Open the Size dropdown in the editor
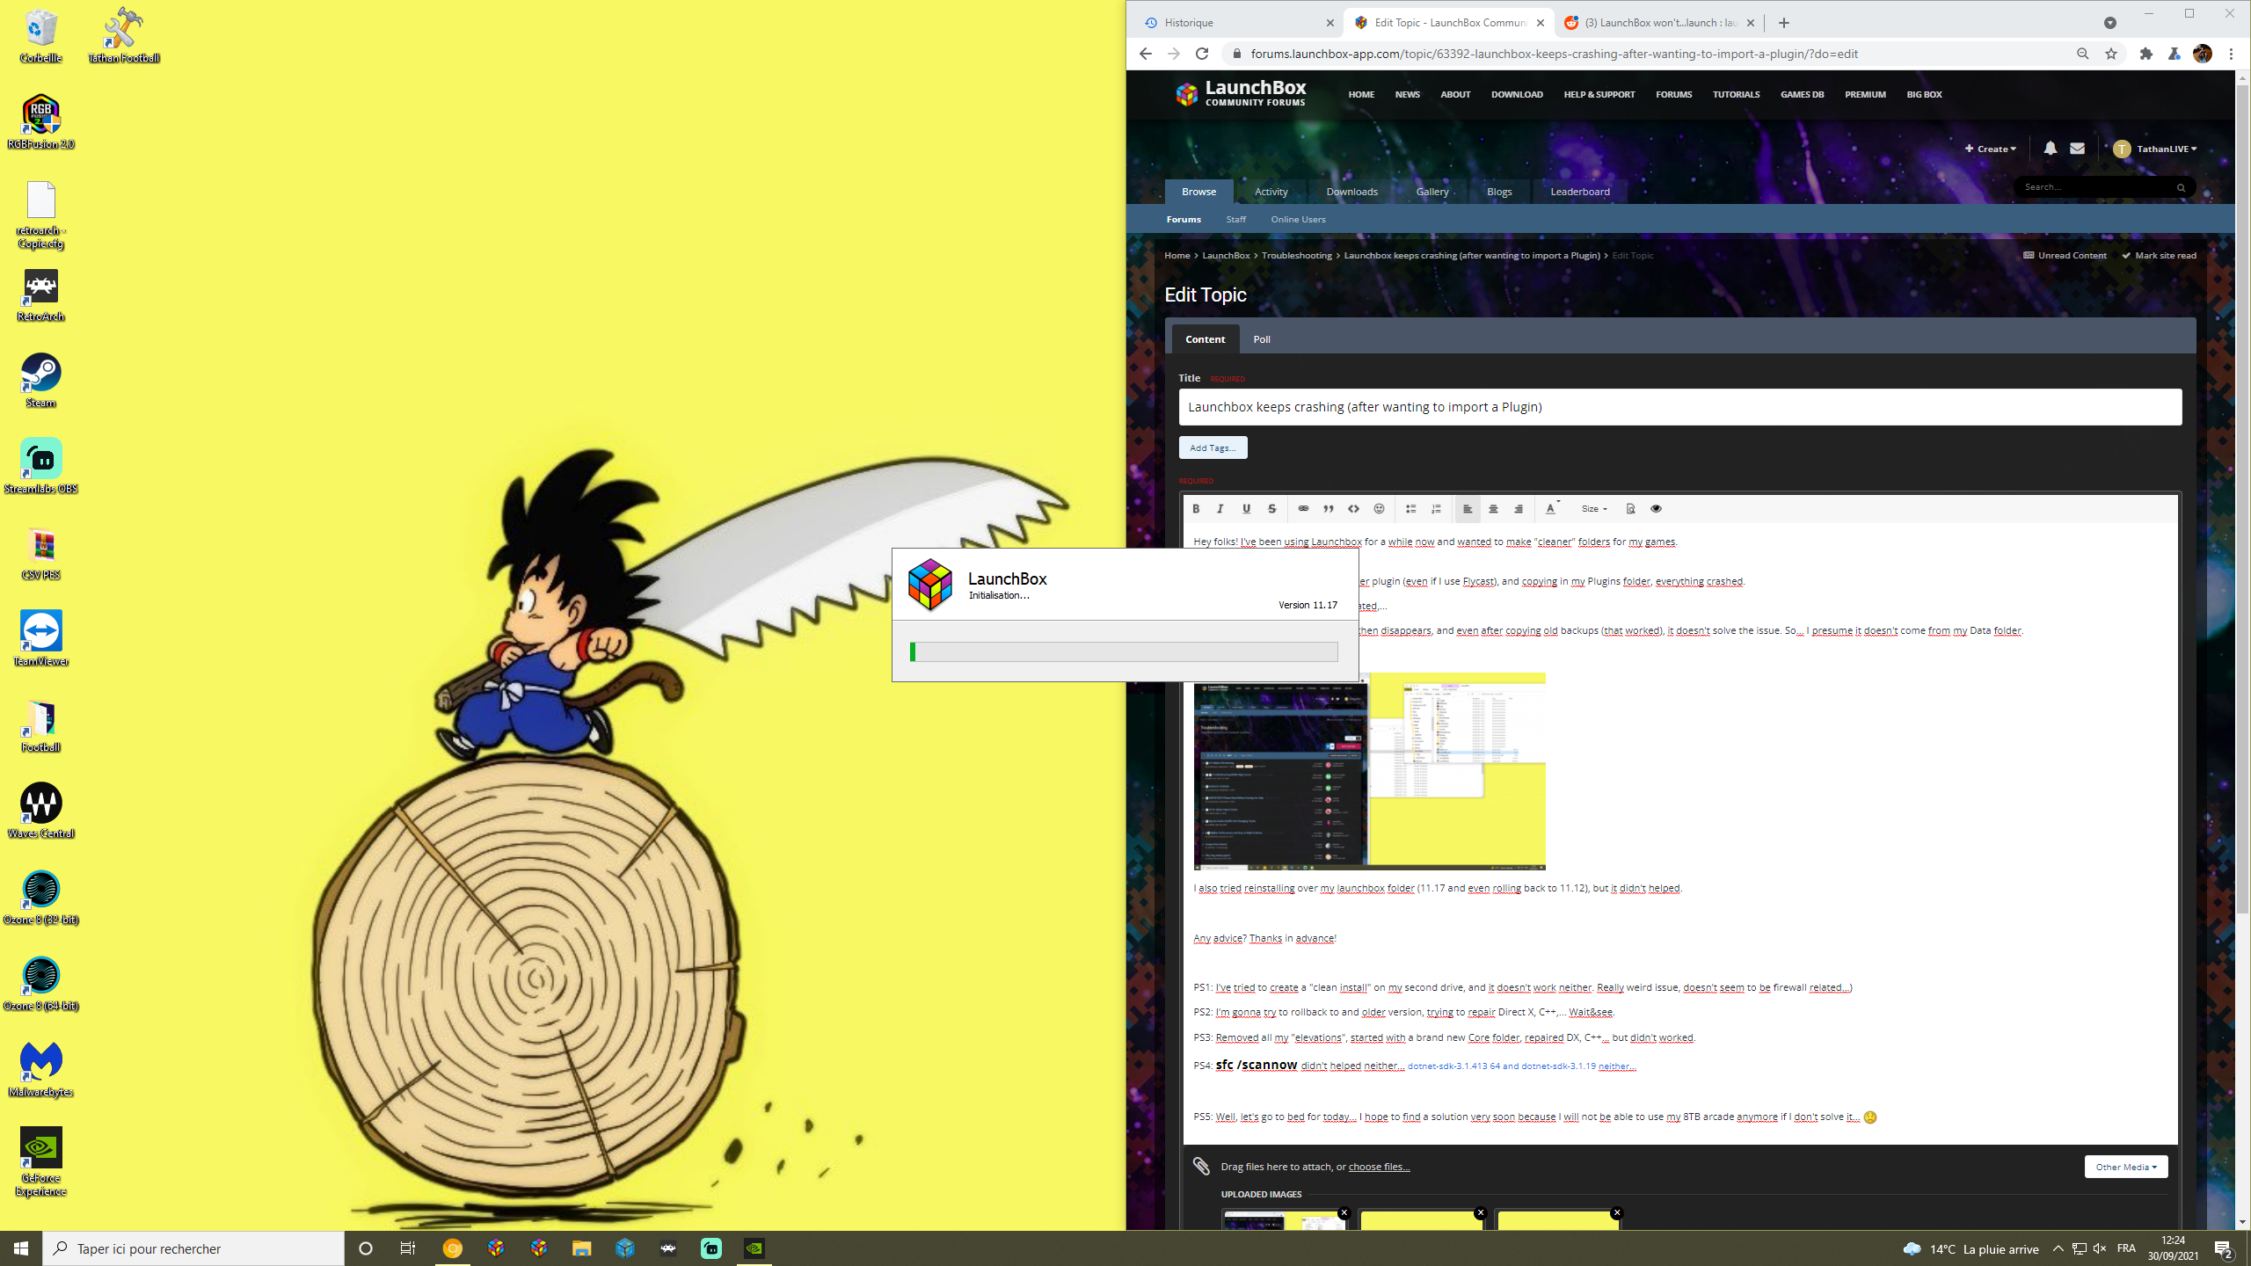 click(1594, 509)
